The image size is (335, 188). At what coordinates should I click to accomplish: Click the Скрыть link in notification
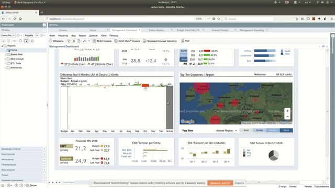(239, 183)
